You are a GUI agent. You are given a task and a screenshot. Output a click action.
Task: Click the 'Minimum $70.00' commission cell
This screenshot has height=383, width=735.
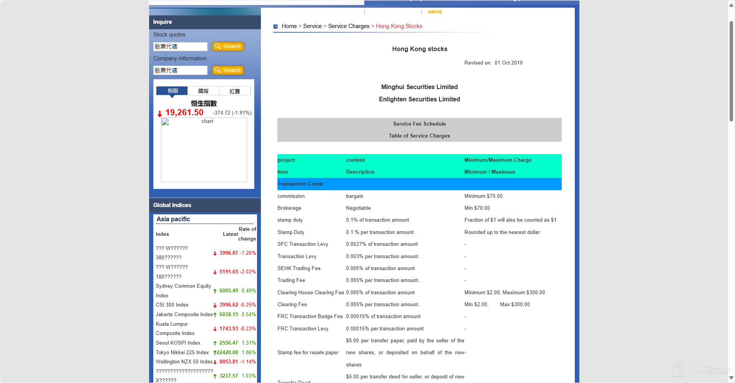click(x=483, y=196)
